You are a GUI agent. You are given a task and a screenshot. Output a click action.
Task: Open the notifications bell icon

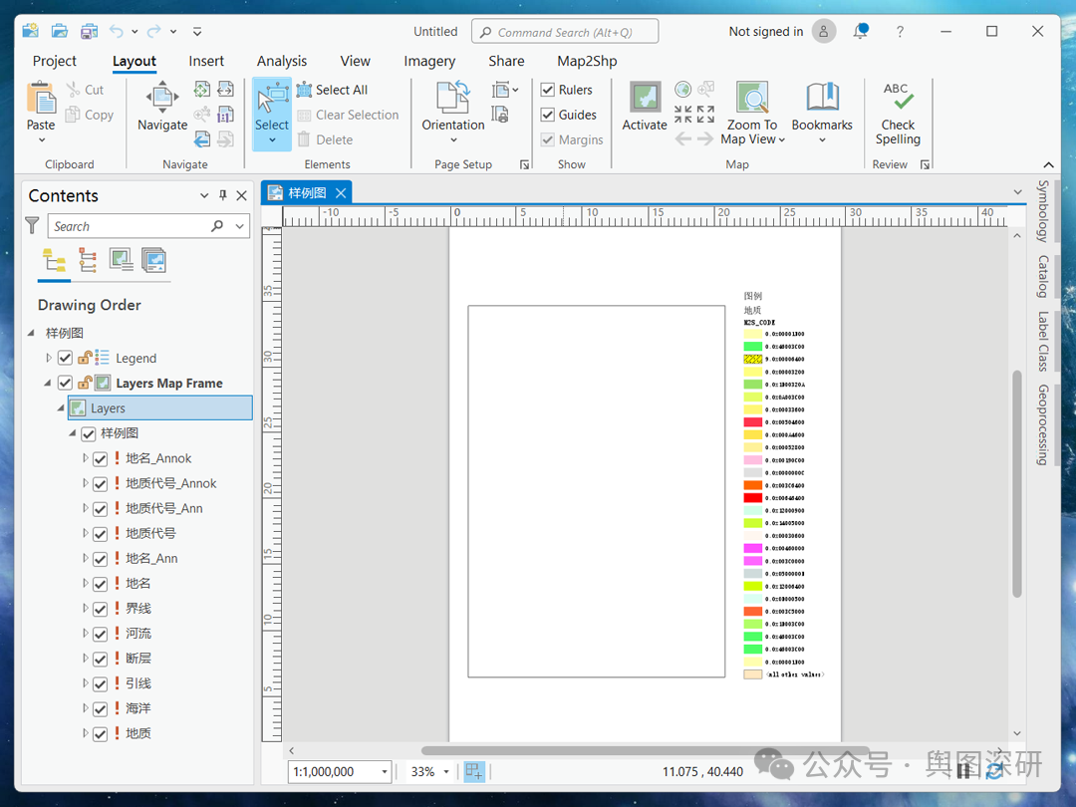tap(861, 31)
